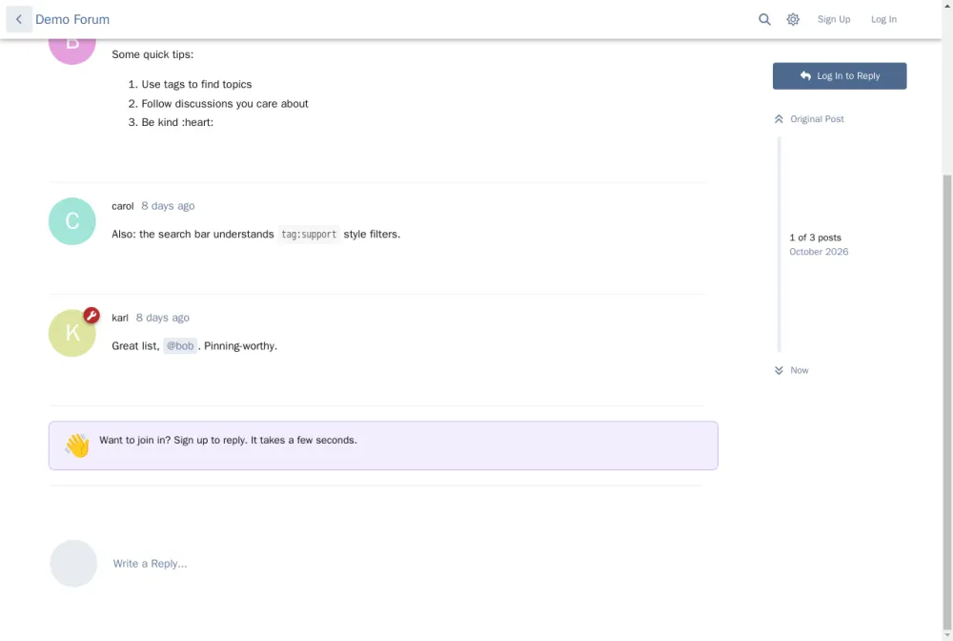Screen dimensions: 953x641
Task: Click the 'Want to join in?' banner text
Action: [x=228, y=441]
